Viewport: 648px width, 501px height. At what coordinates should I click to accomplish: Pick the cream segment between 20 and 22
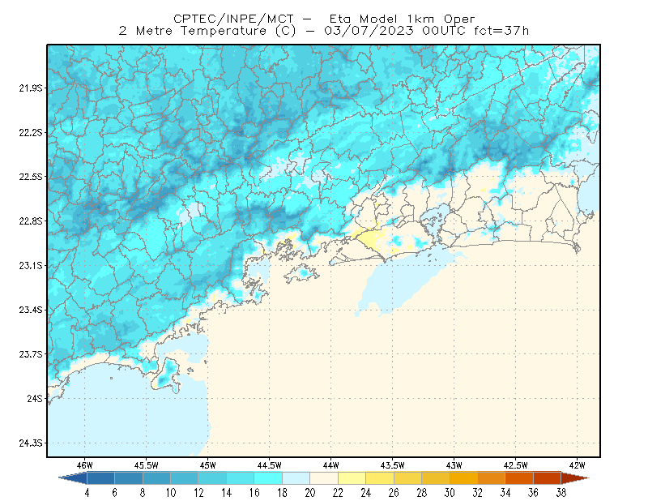324,478
